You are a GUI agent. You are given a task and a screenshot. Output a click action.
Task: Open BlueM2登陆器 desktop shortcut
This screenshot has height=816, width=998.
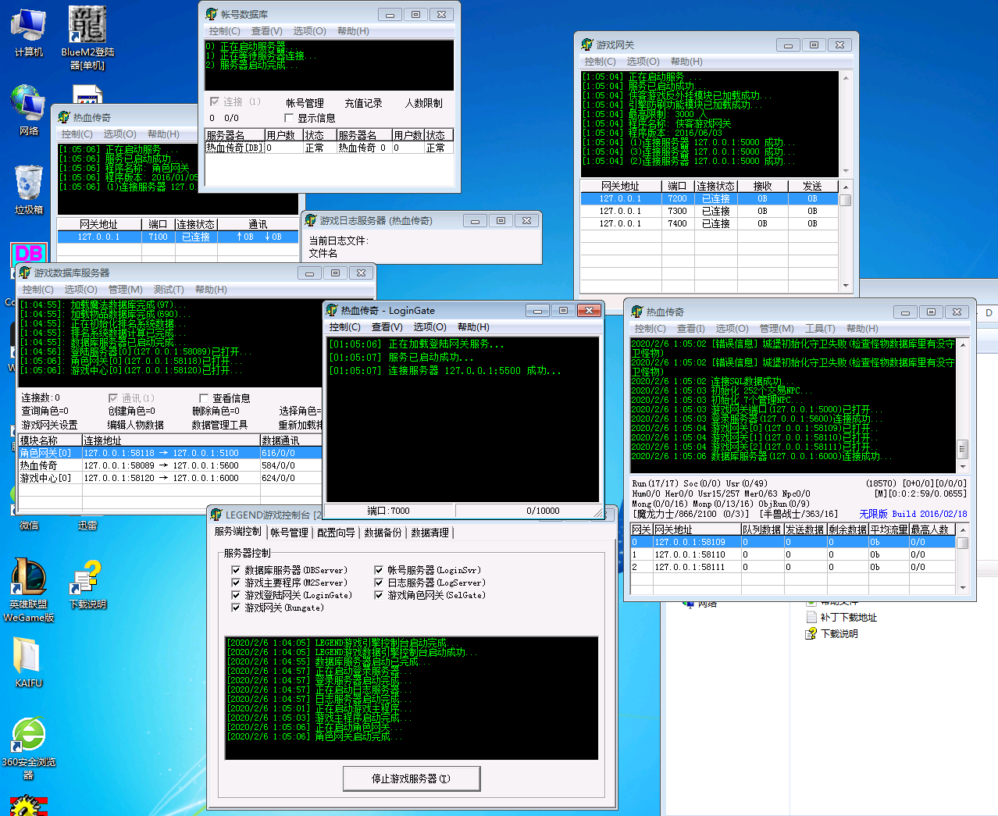click(87, 37)
